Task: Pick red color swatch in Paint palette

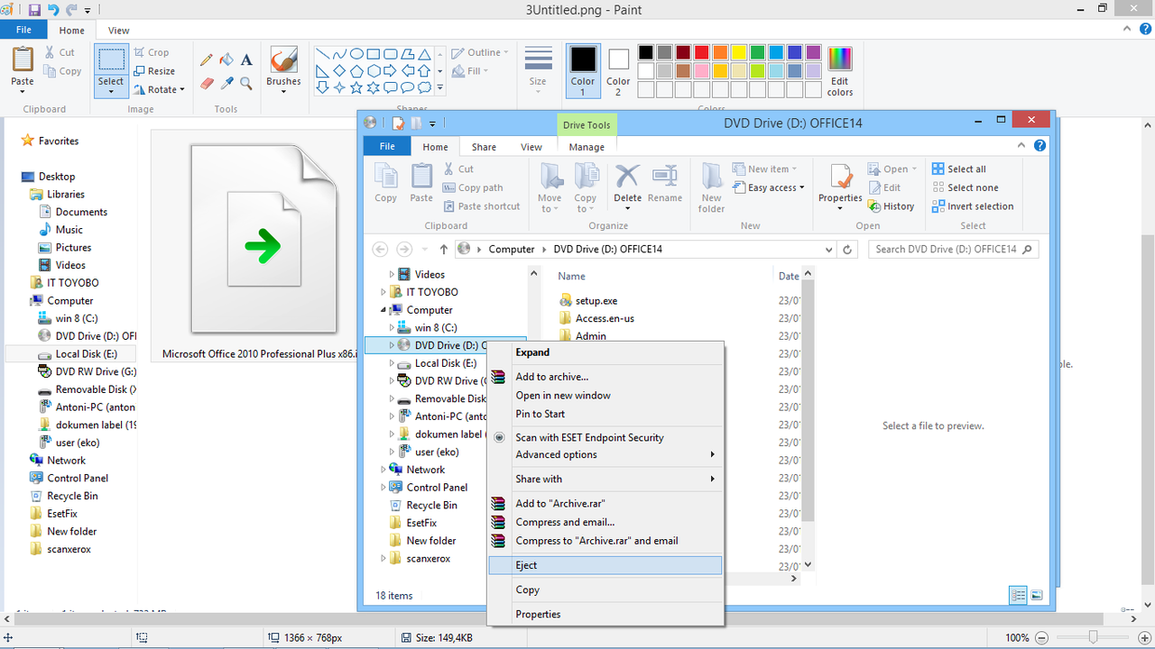Action: (x=702, y=52)
